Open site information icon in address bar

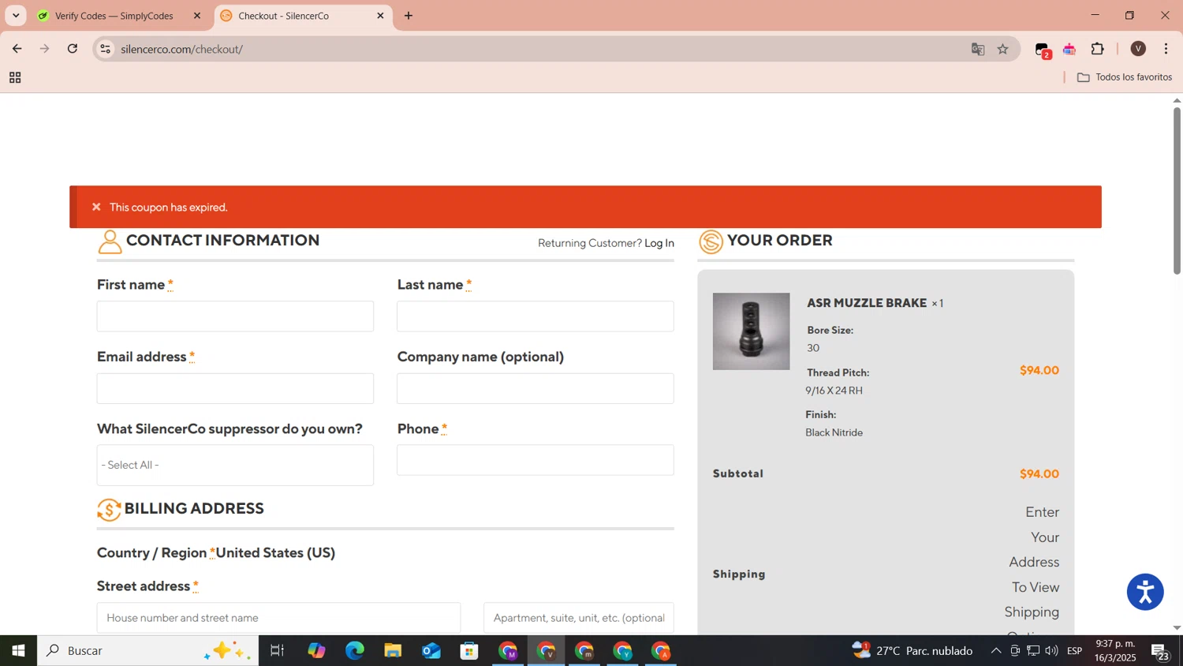106,49
